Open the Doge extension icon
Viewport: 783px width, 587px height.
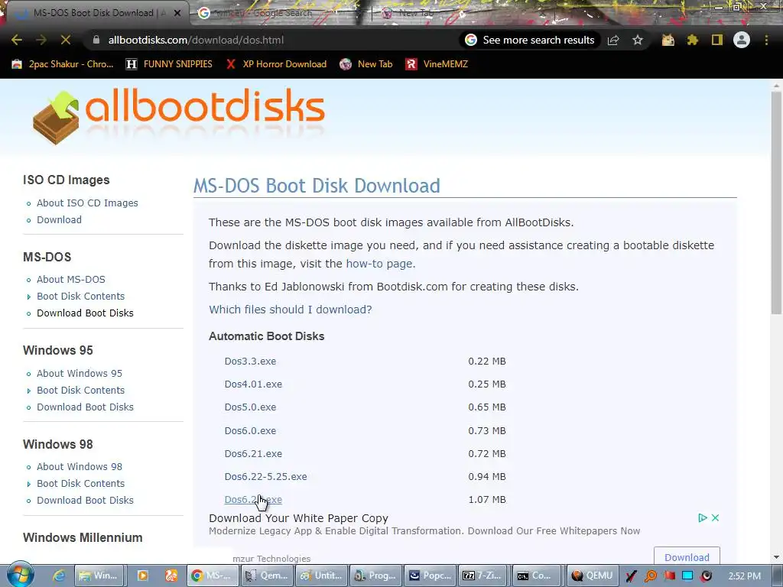668,40
